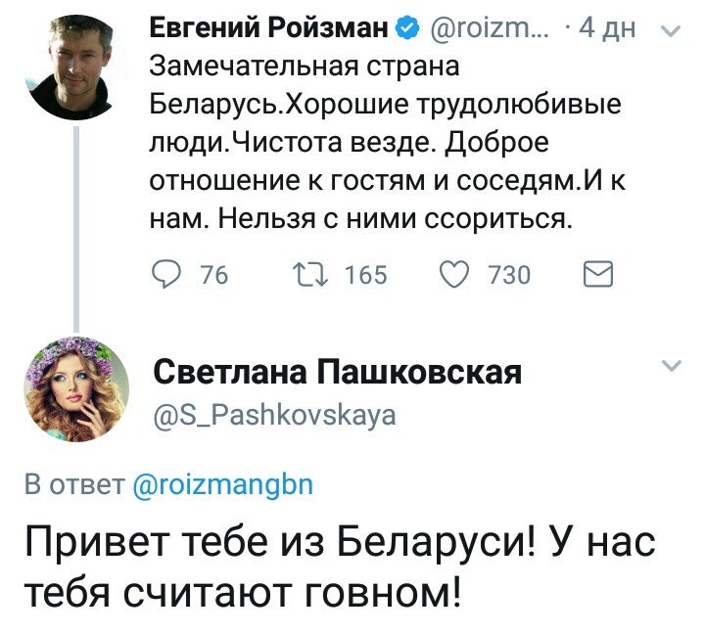Click the 76 replies count

[213, 275]
